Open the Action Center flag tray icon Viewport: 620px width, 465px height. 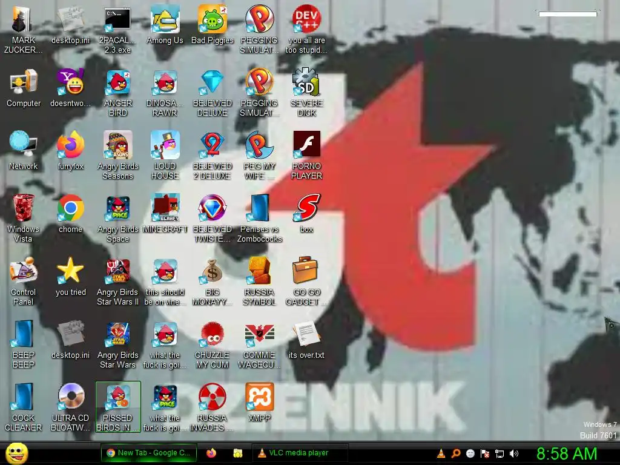tap(485, 453)
